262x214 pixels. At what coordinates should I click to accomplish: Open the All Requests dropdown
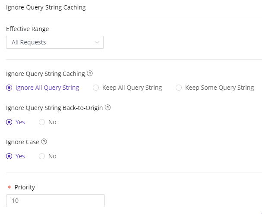(55, 42)
